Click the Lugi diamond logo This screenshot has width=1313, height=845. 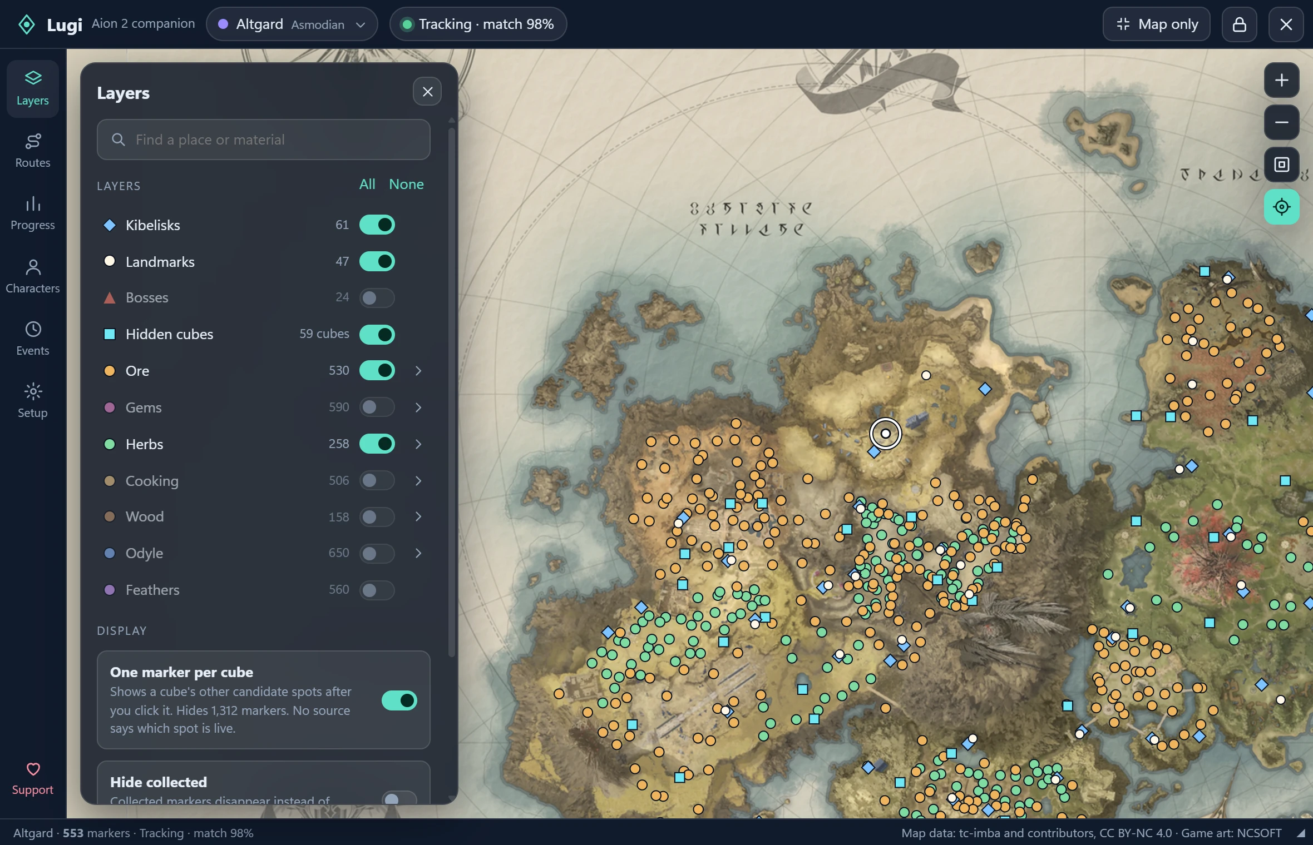point(27,24)
